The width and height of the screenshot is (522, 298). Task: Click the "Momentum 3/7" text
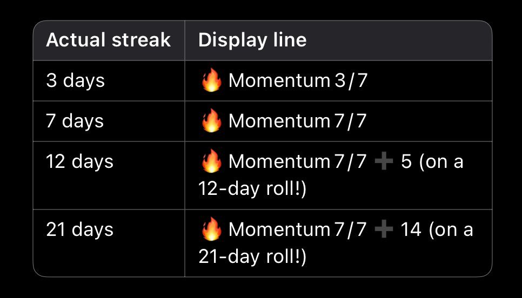pos(297,81)
